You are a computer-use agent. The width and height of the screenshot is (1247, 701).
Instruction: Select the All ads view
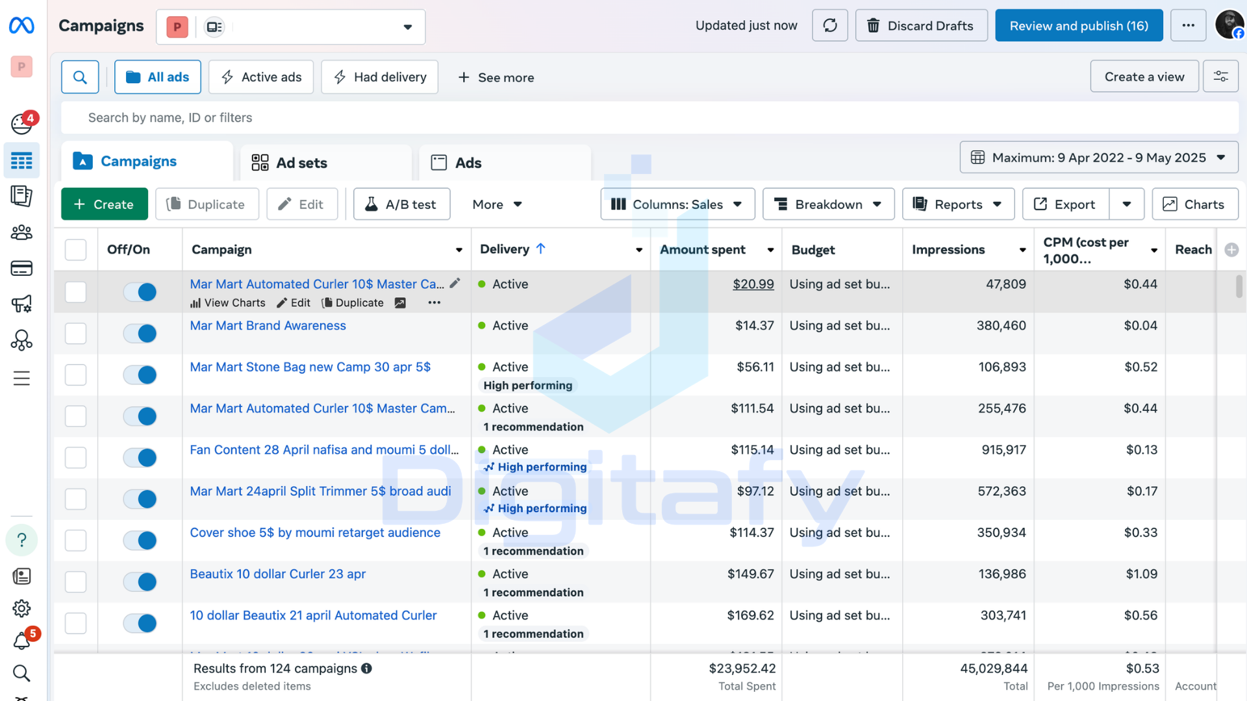158,77
